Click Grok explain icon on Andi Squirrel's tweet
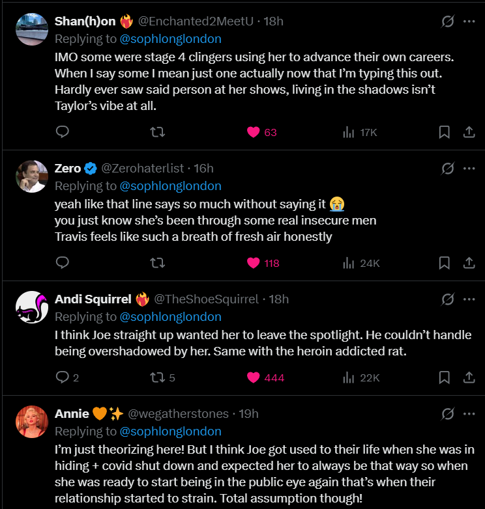Viewport: 485px width, 509px height. [x=447, y=299]
